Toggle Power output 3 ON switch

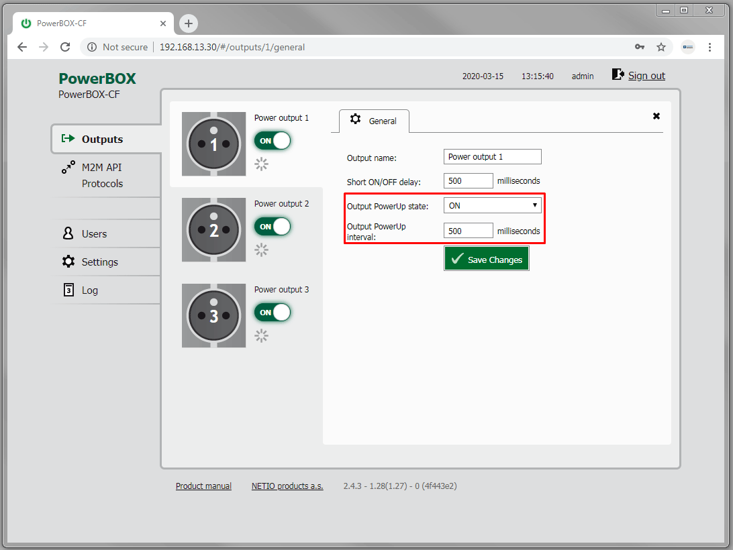point(273,312)
